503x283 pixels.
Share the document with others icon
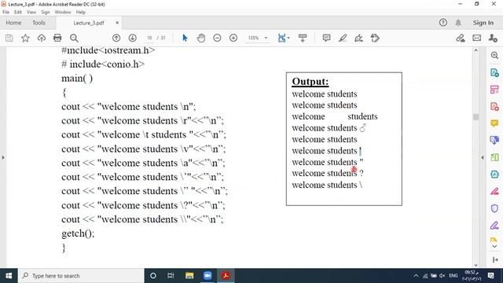point(493,39)
